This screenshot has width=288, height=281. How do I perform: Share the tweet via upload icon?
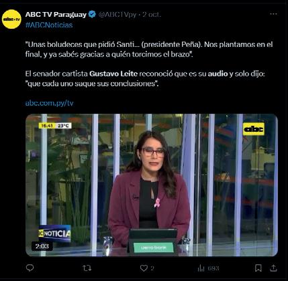(273, 268)
